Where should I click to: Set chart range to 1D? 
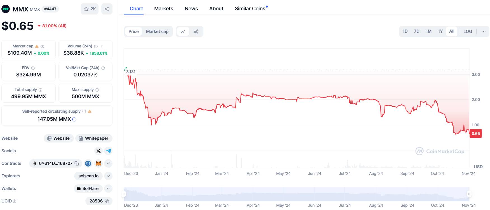pyautogui.click(x=405, y=31)
